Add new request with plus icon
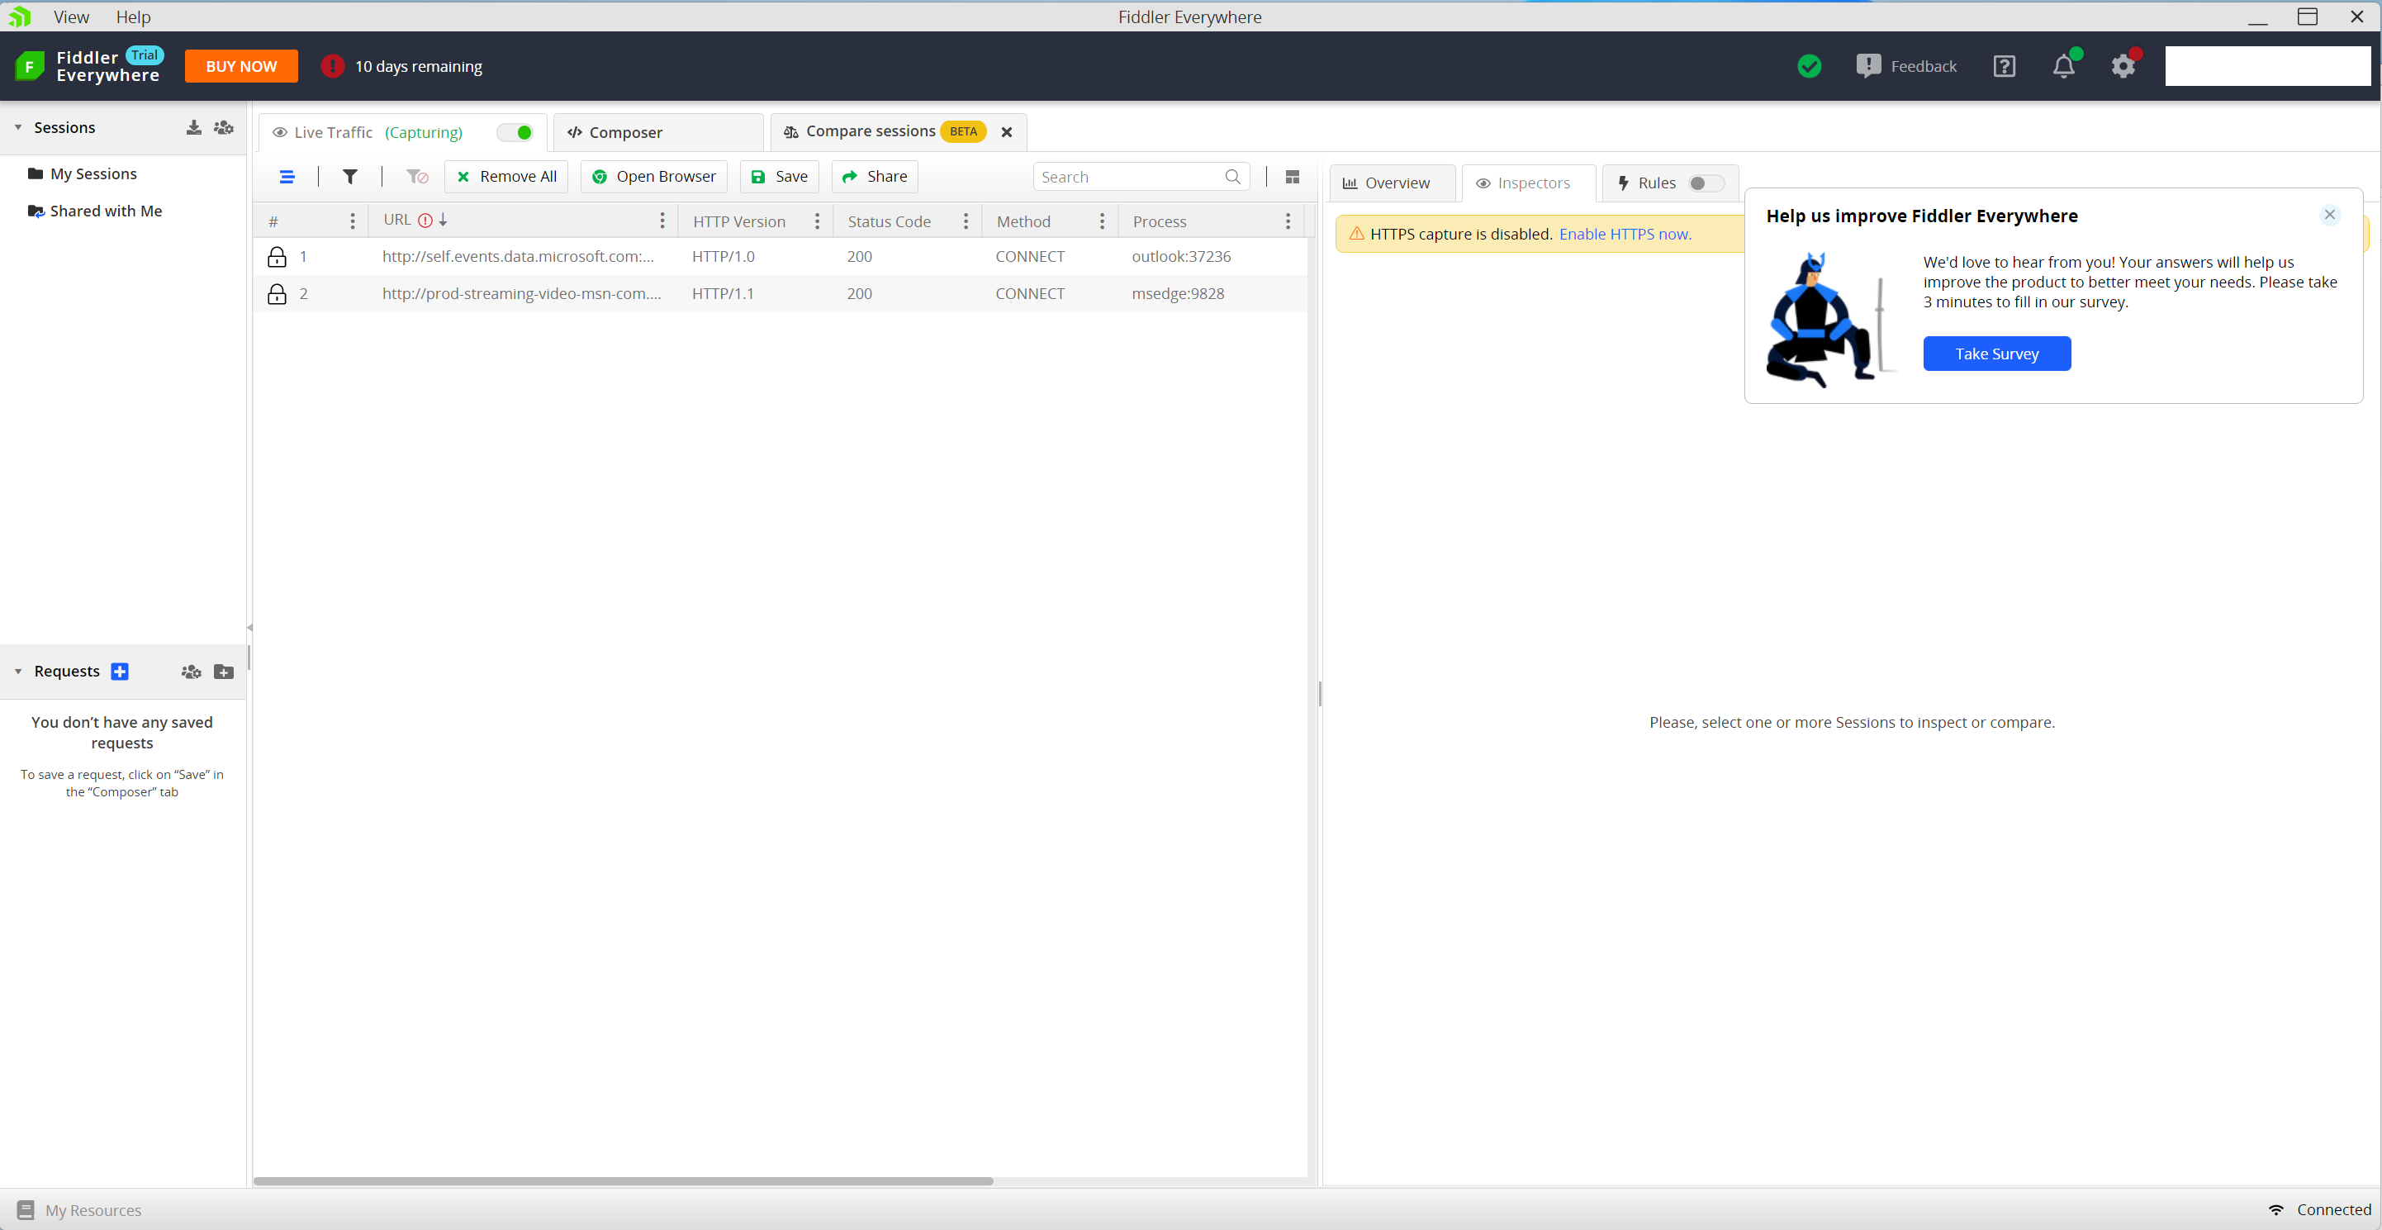The image size is (2382, 1230). [119, 672]
